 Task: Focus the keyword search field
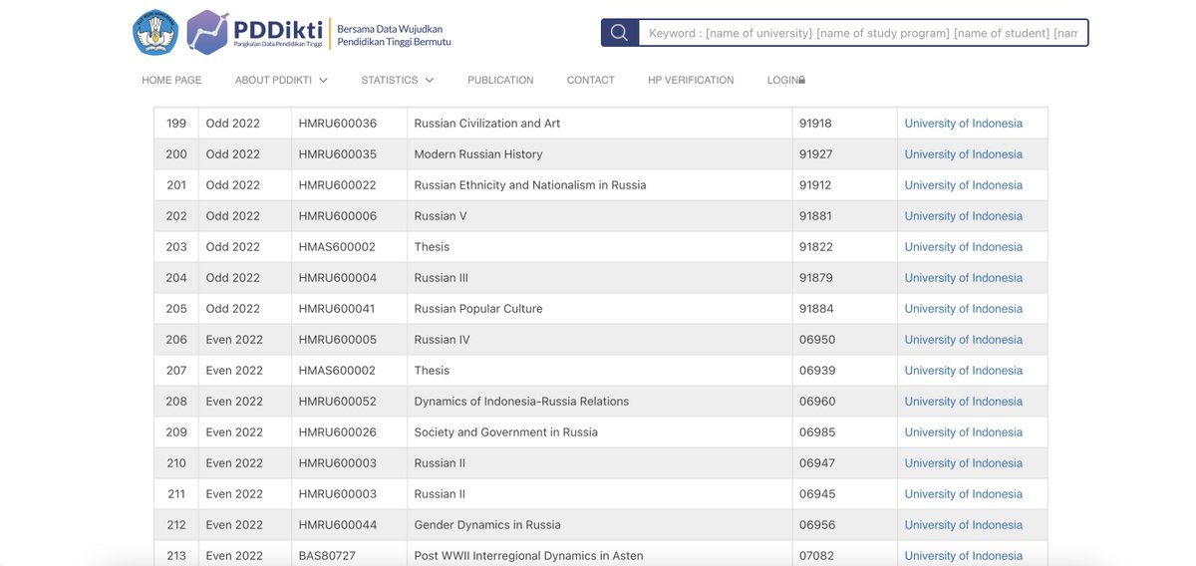[863, 33]
